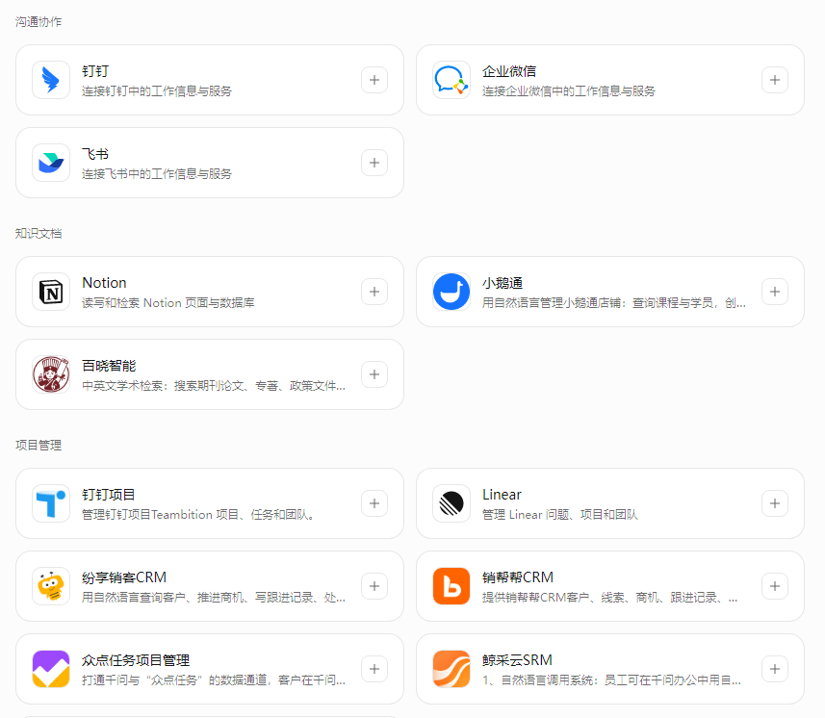The width and height of the screenshot is (825, 718).
Task: Click the 钉钉 blue wing logo icon
Action: (x=51, y=80)
